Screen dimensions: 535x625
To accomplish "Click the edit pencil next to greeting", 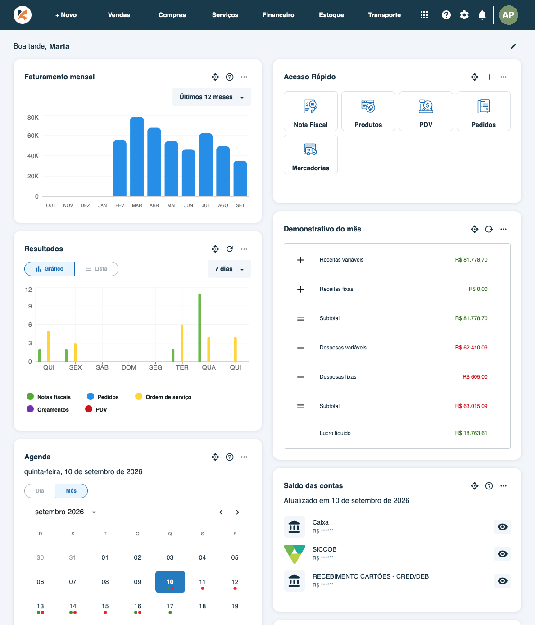I will 513,46.
